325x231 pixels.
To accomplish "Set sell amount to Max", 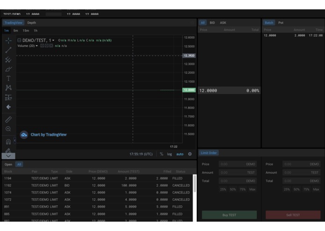I will [316, 189].
